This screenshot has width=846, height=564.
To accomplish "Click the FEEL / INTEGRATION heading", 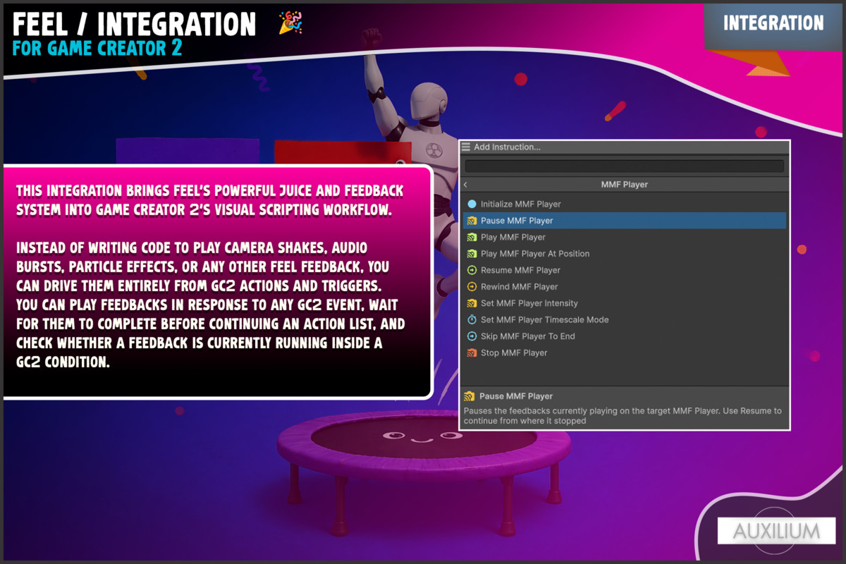I will click(135, 25).
